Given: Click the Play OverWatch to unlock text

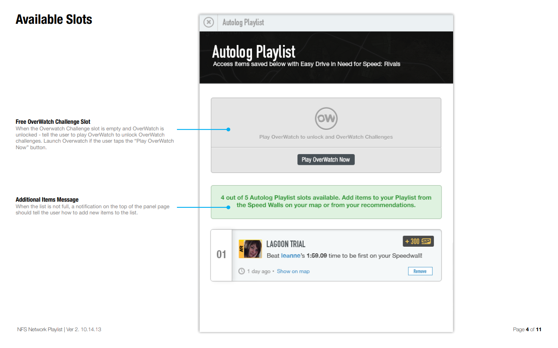Looking at the screenshot, I should coord(326,137).
